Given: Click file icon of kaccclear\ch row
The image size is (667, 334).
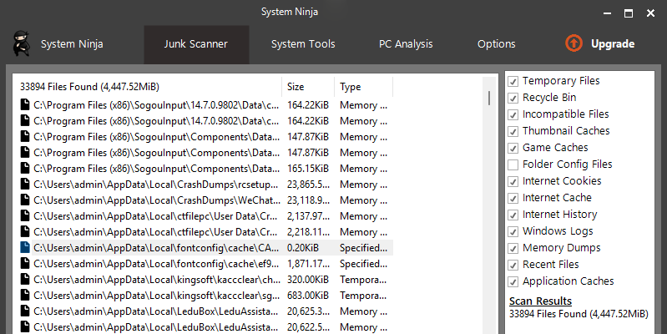Looking at the screenshot, I should [x=26, y=280].
